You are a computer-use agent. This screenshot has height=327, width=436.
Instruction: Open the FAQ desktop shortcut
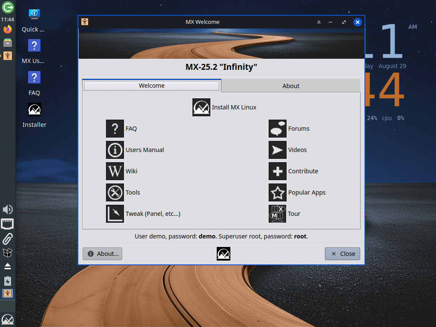(x=34, y=77)
